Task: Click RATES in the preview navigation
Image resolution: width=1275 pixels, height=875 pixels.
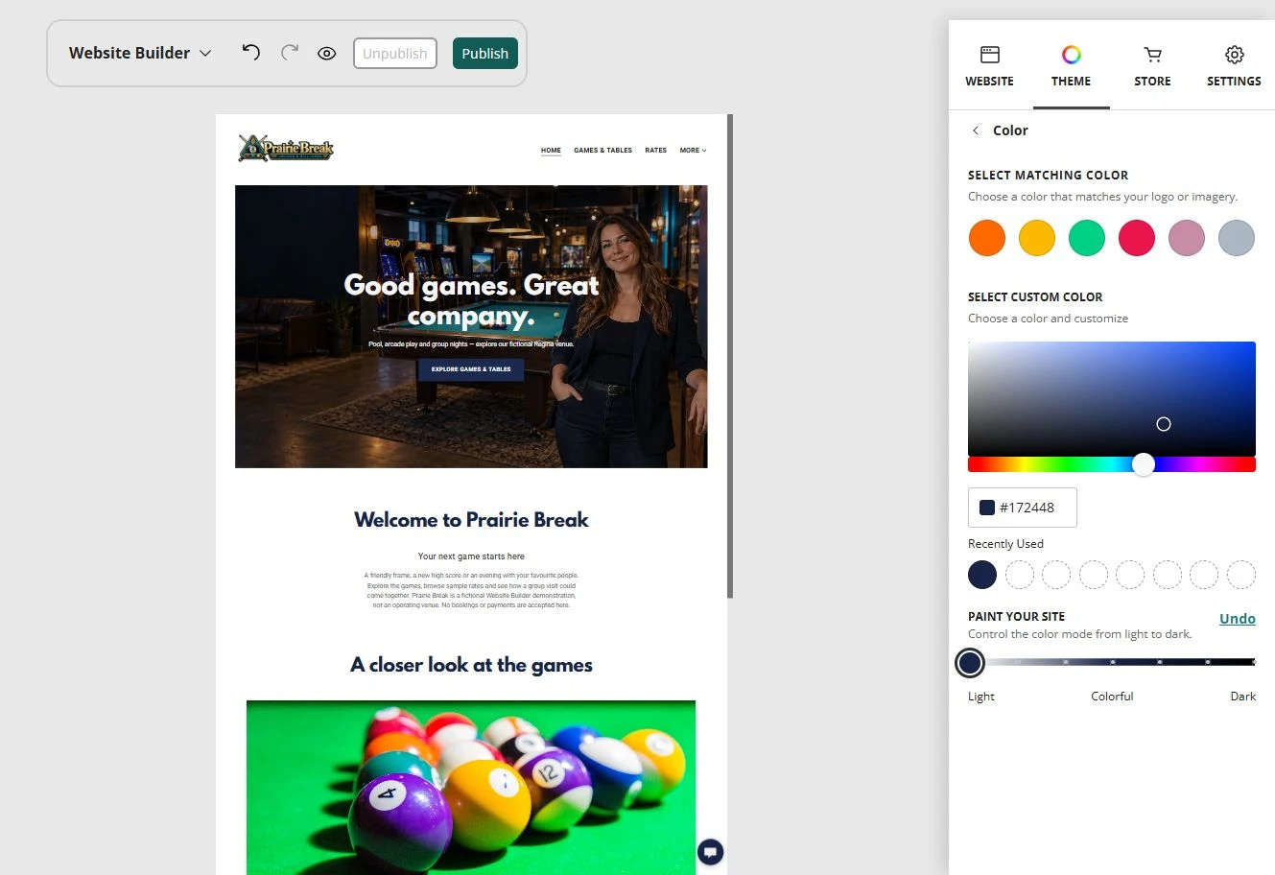Action: click(656, 151)
